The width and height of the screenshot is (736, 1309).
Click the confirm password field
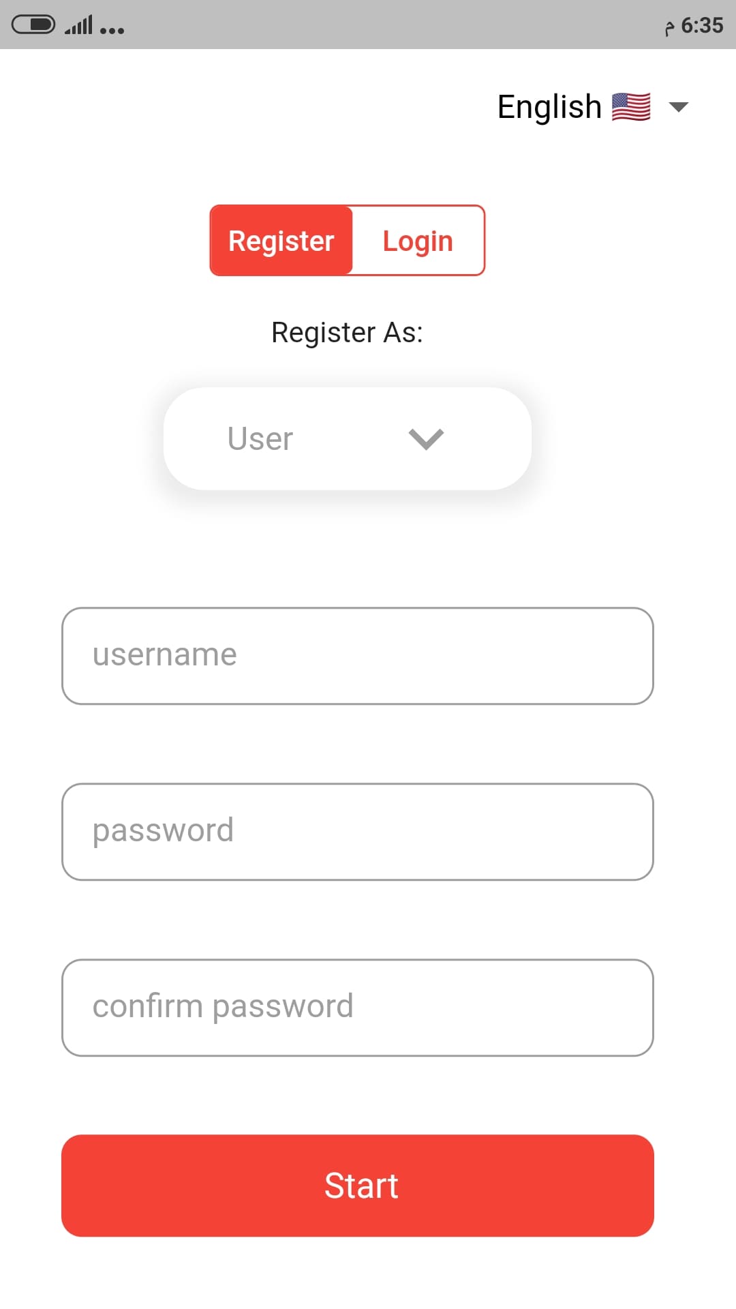358,1008
